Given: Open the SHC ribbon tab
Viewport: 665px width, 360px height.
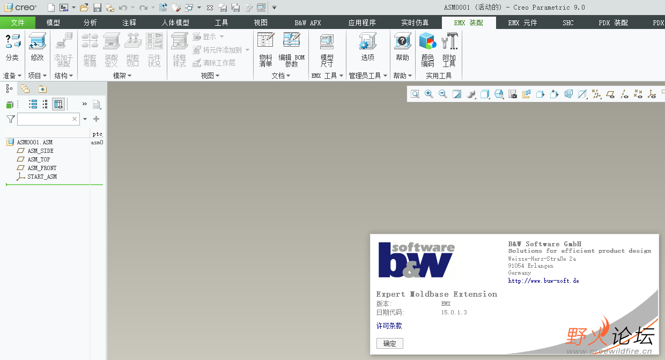Looking at the screenshot, I should (568, 23).
